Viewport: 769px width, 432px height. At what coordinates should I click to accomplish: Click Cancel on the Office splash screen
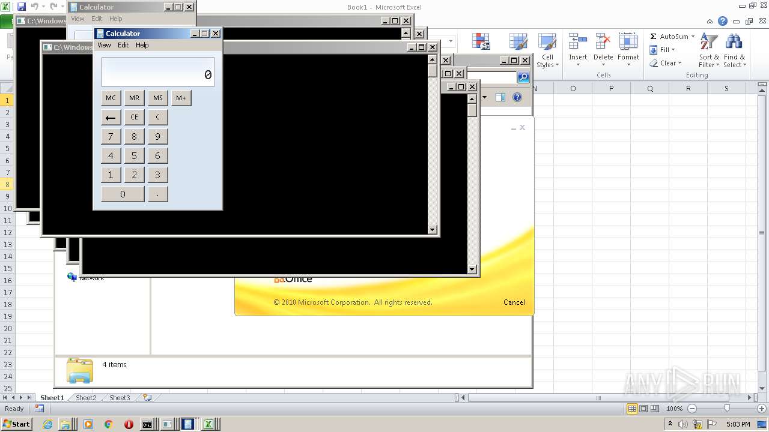[514, 302]
